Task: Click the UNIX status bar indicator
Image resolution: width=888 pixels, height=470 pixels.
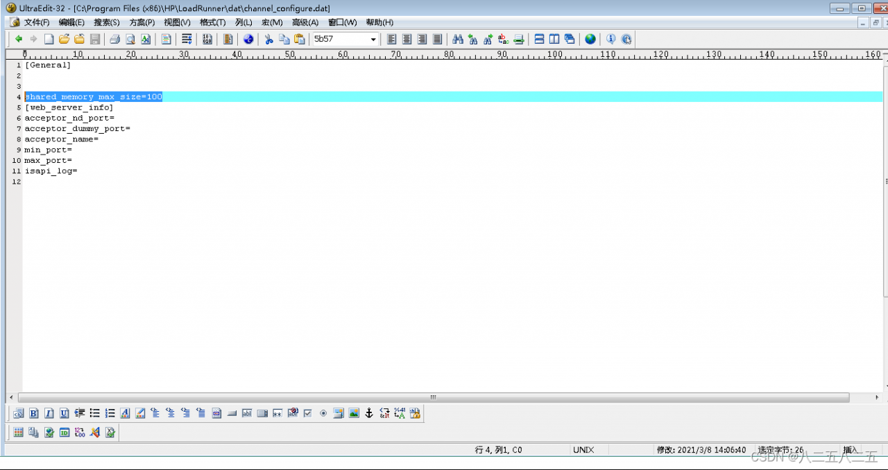Action: pyautogui.click(x=583, y=450)
